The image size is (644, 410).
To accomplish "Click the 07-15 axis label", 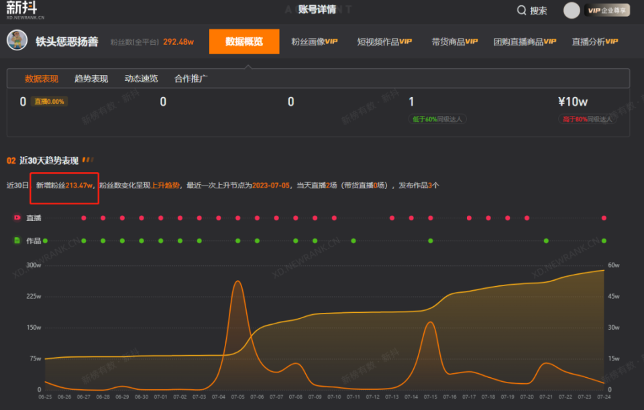I will point(431,397).
